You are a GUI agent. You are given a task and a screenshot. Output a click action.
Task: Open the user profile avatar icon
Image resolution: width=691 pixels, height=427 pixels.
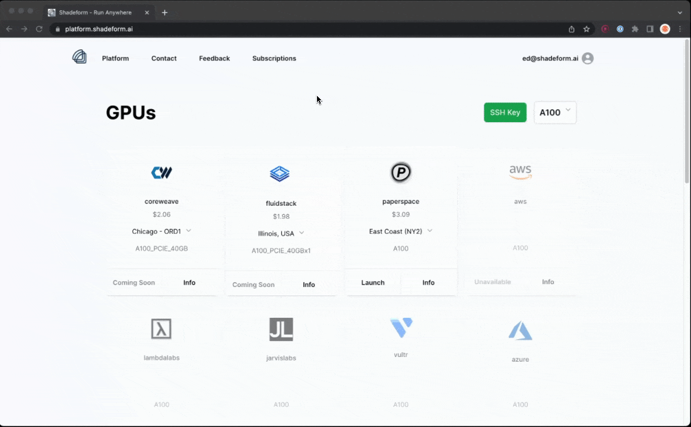[588, 58]
